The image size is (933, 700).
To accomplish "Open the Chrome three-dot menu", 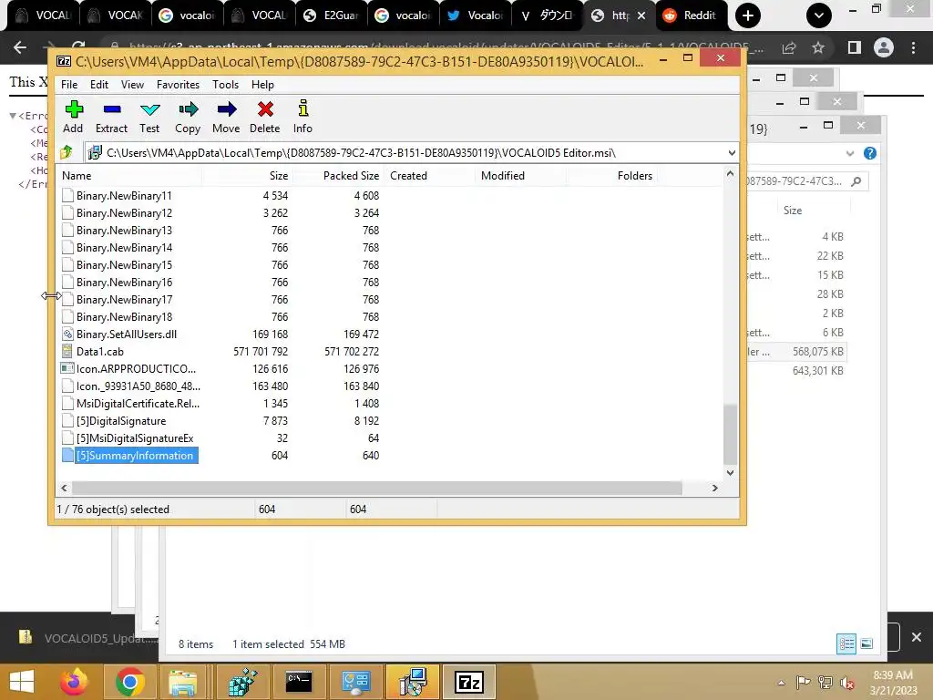I will 913,47.
